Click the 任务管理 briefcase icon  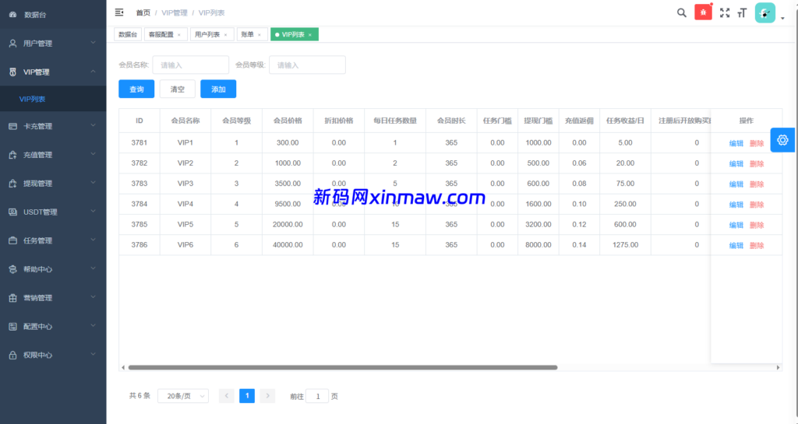(12, 240)
